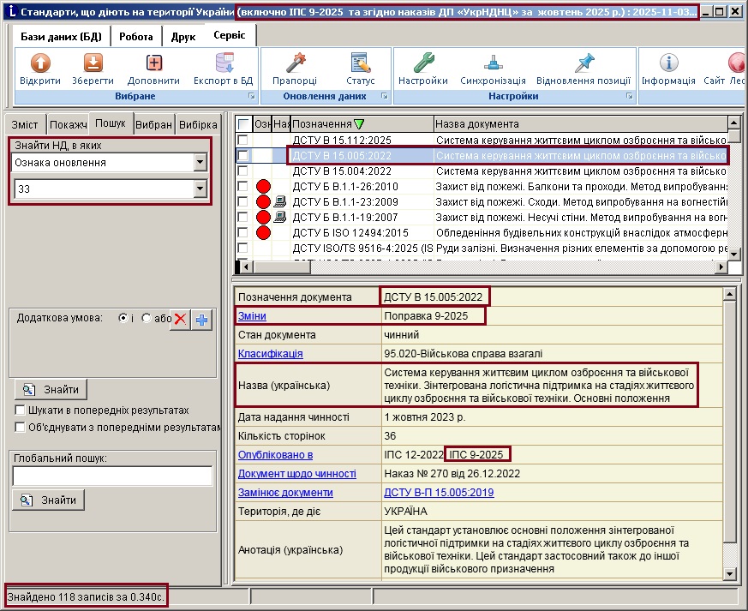748x611 pixels.
Task: Enable Шукати в попередніх результатах checkbox
Action: pos(20,410)
